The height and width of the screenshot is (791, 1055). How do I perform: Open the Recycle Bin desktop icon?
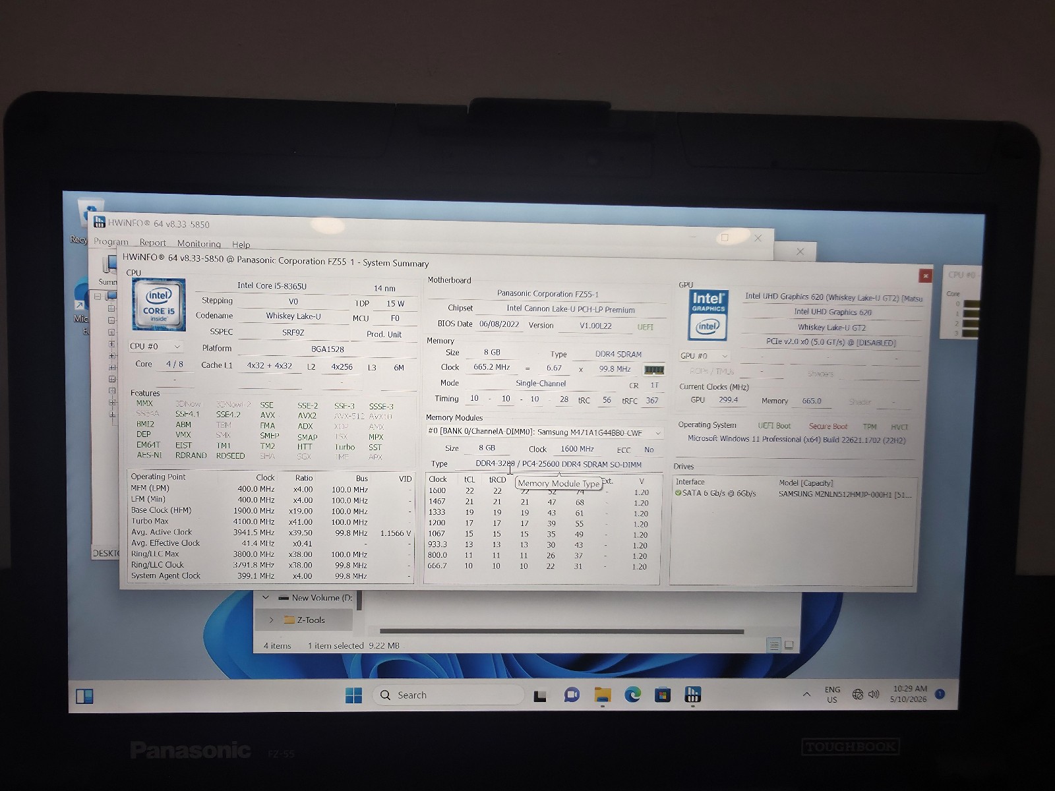[90, 212]
